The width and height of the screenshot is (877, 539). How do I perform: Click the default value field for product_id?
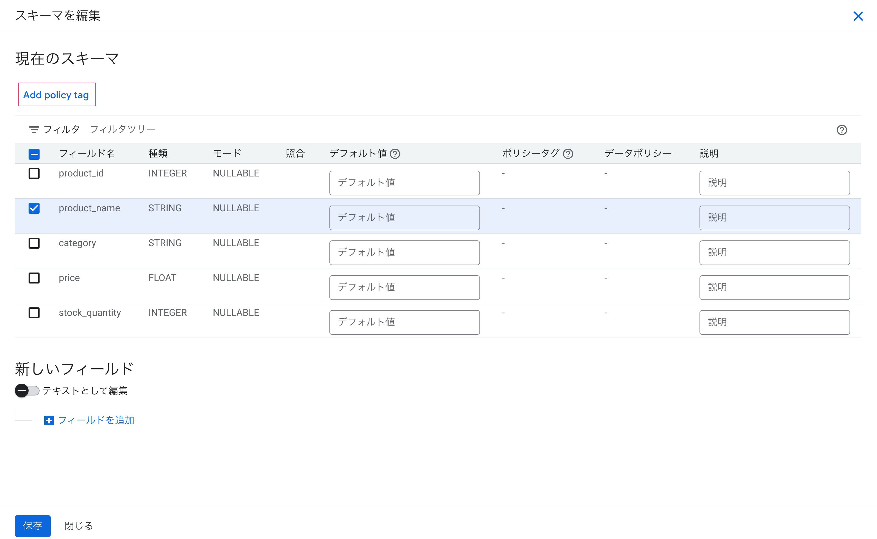tap(404, 183)
